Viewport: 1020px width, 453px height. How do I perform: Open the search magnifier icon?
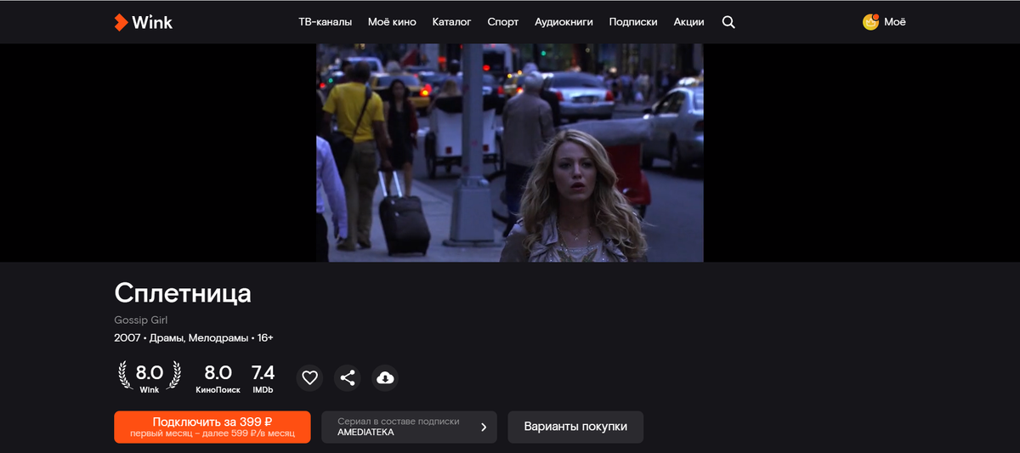tap(728, 22)
